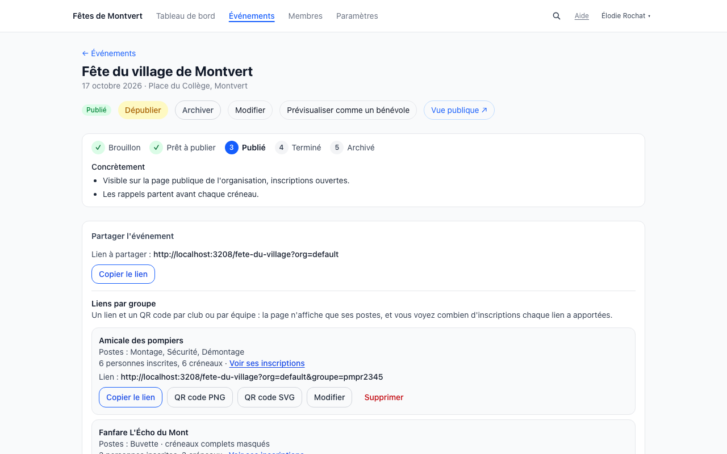
Task: Click the Archiver button
Action: point(198,110)
